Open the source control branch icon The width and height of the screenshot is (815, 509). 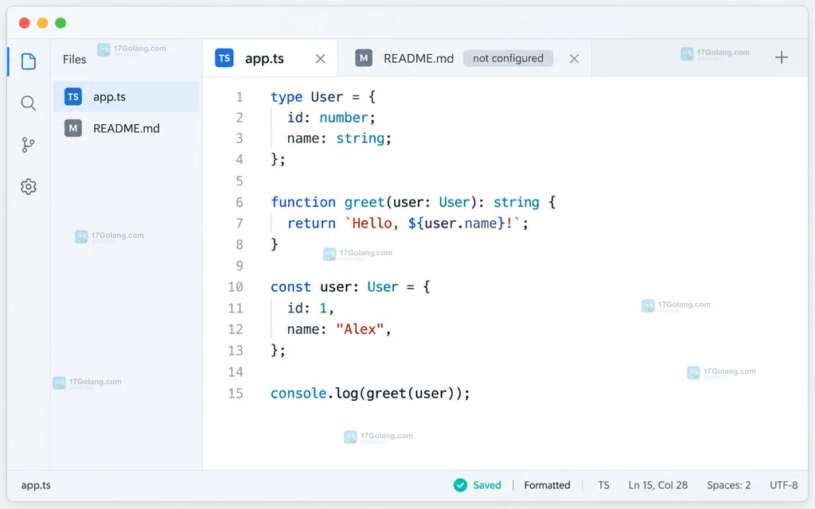tap(29, 145)
